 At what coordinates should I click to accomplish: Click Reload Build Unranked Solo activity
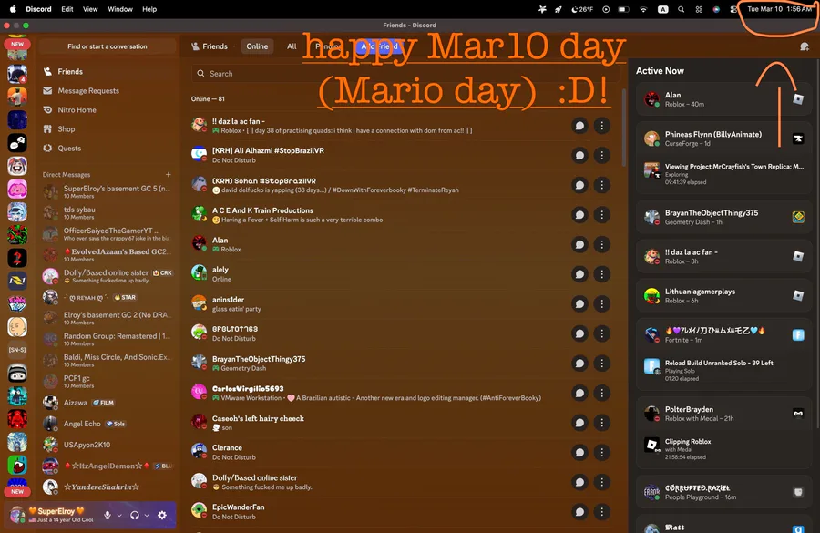pyautogui.click(x=723, y=370)
